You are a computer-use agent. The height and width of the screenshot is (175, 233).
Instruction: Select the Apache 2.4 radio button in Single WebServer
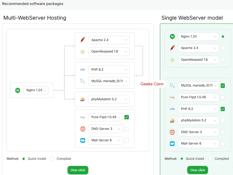coord(223,48)
